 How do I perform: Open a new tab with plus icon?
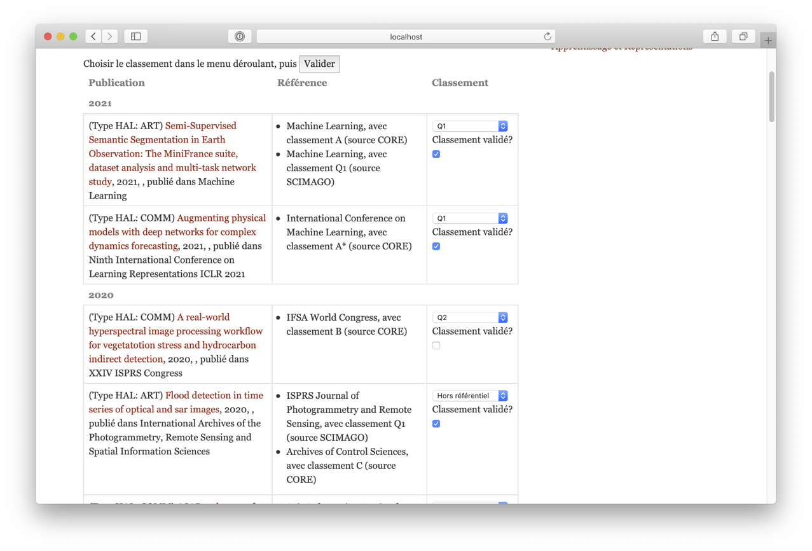(x=768, y=41)
